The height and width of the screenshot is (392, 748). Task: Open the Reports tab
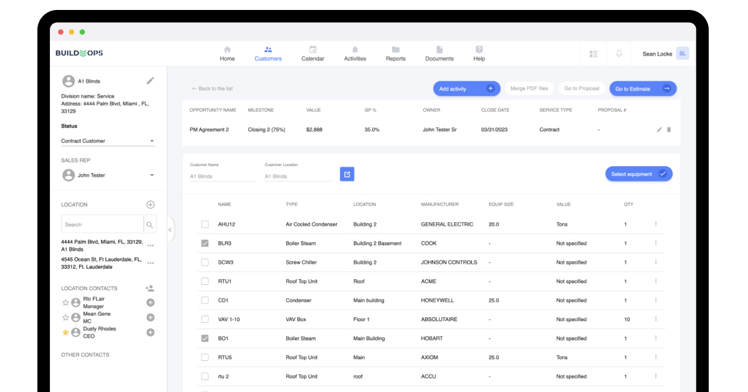(396, 54)
